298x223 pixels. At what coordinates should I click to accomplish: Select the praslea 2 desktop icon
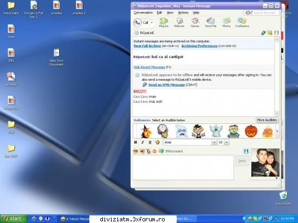coord(79,8)
